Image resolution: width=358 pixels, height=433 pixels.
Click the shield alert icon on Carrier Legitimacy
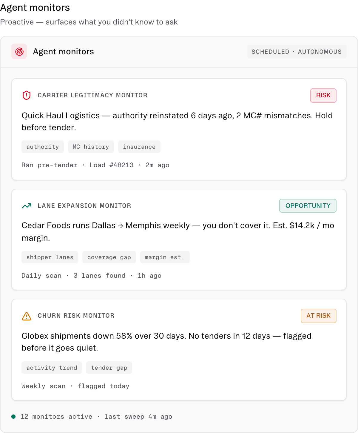tap(27, 95)
